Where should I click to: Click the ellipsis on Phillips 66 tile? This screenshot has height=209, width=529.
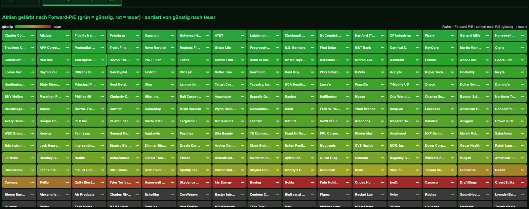pos(102,97)
